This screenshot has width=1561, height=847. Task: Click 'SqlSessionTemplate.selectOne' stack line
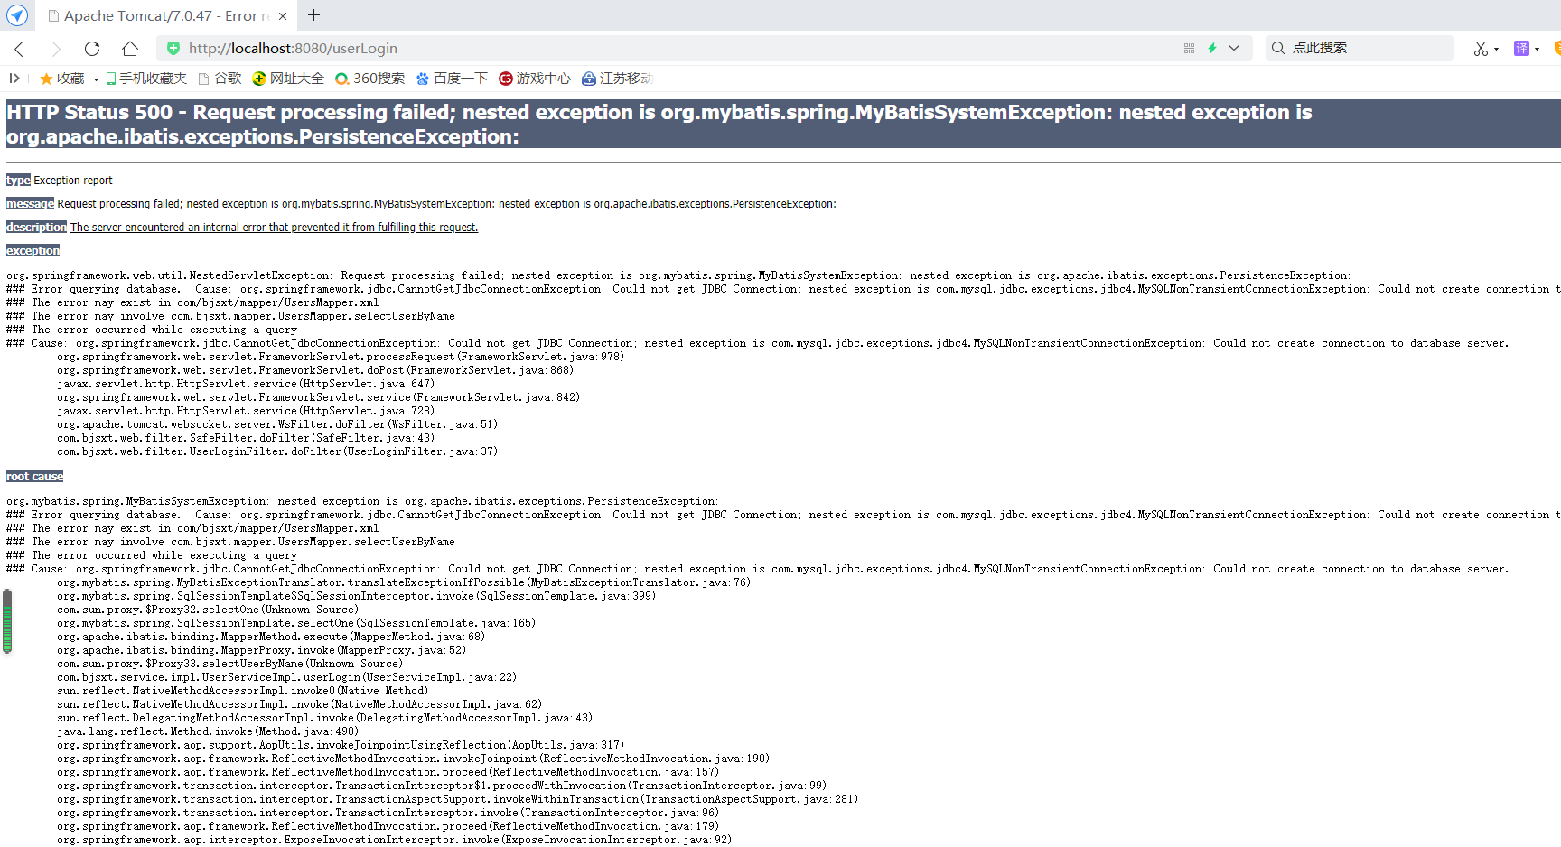click(296, 623)
